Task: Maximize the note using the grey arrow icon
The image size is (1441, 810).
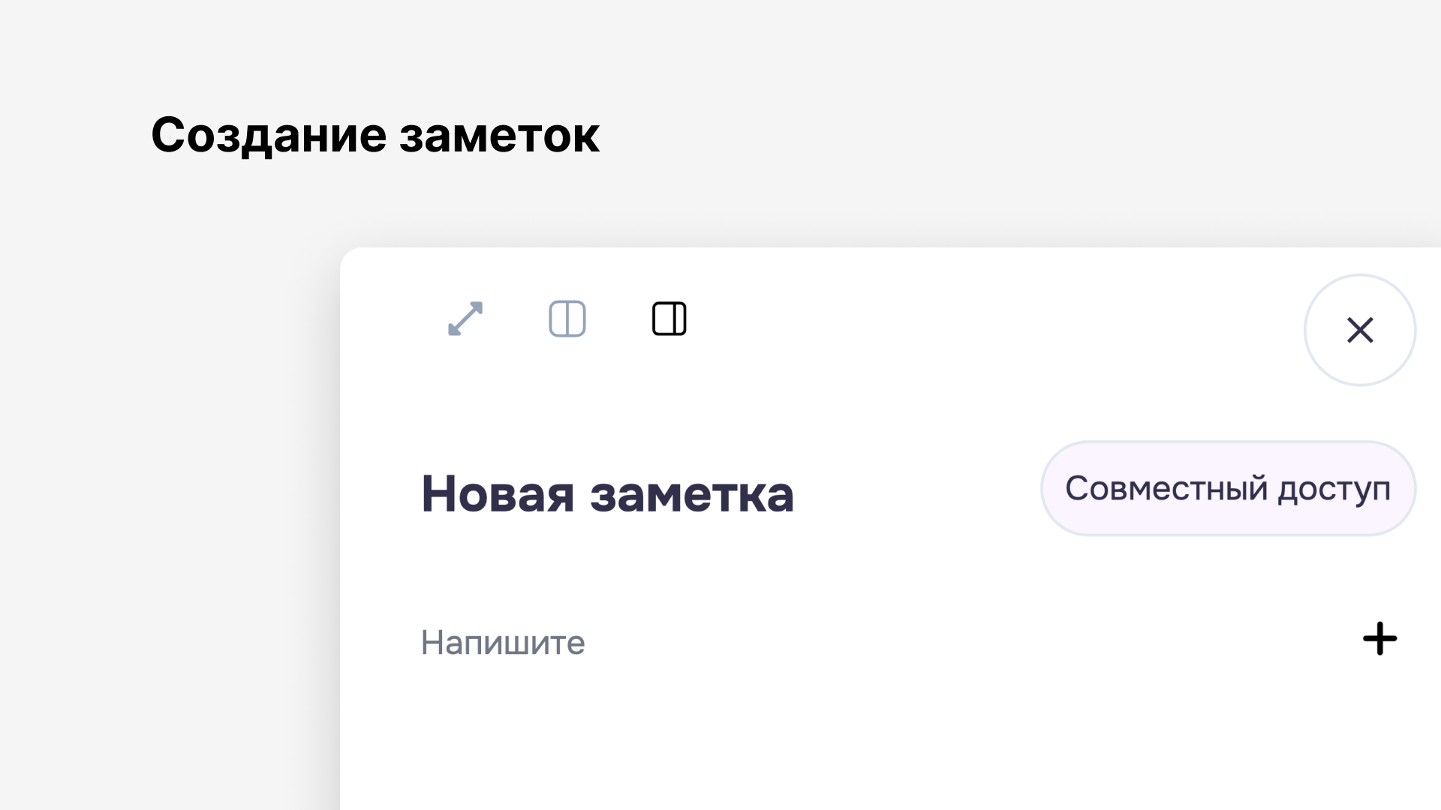Action: (x=465, y=319)
